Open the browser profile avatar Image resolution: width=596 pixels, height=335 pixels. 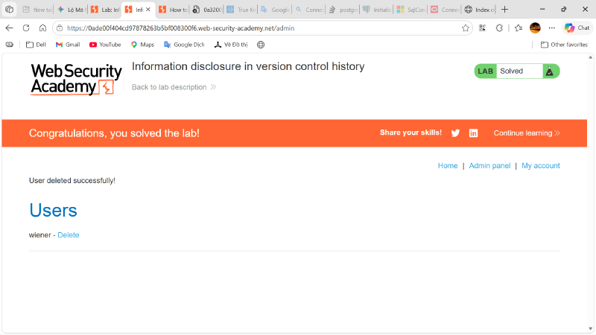point(535,28)
